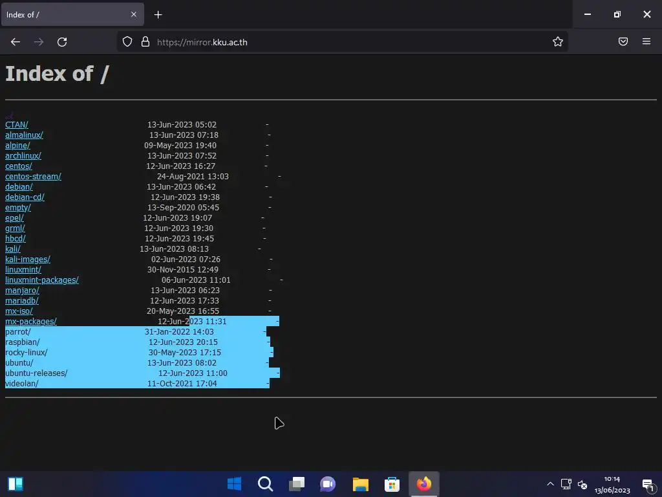
Task: Open Microsoft Store from the taskbar
Action: (392, 483)
